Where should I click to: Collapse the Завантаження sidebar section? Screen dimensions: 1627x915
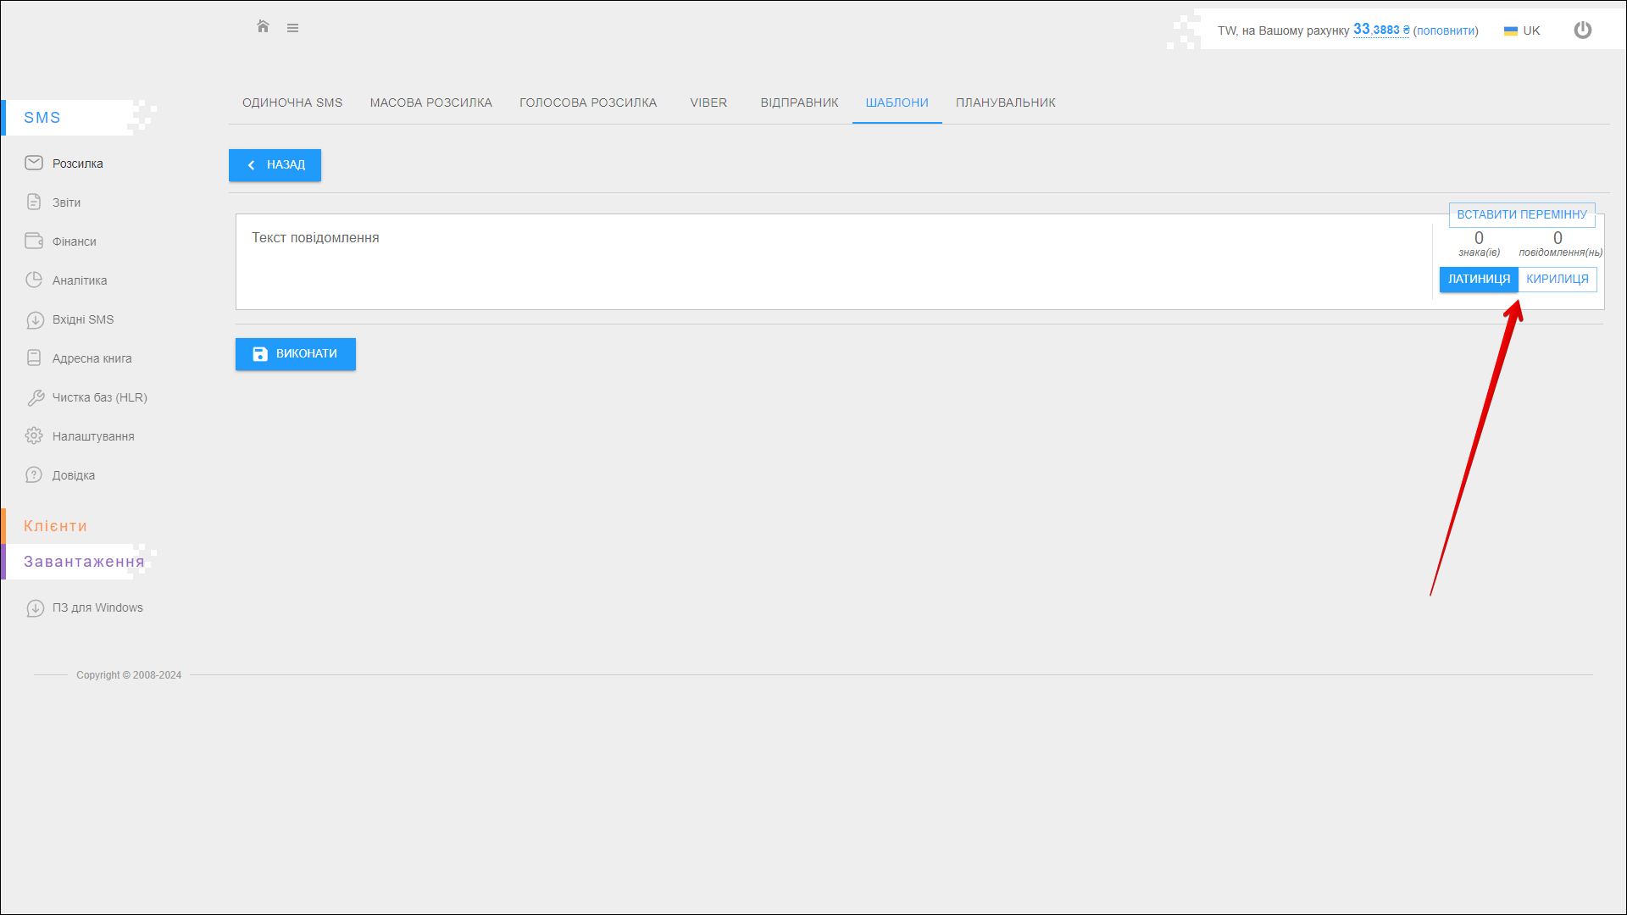click(x=83, y=562)
